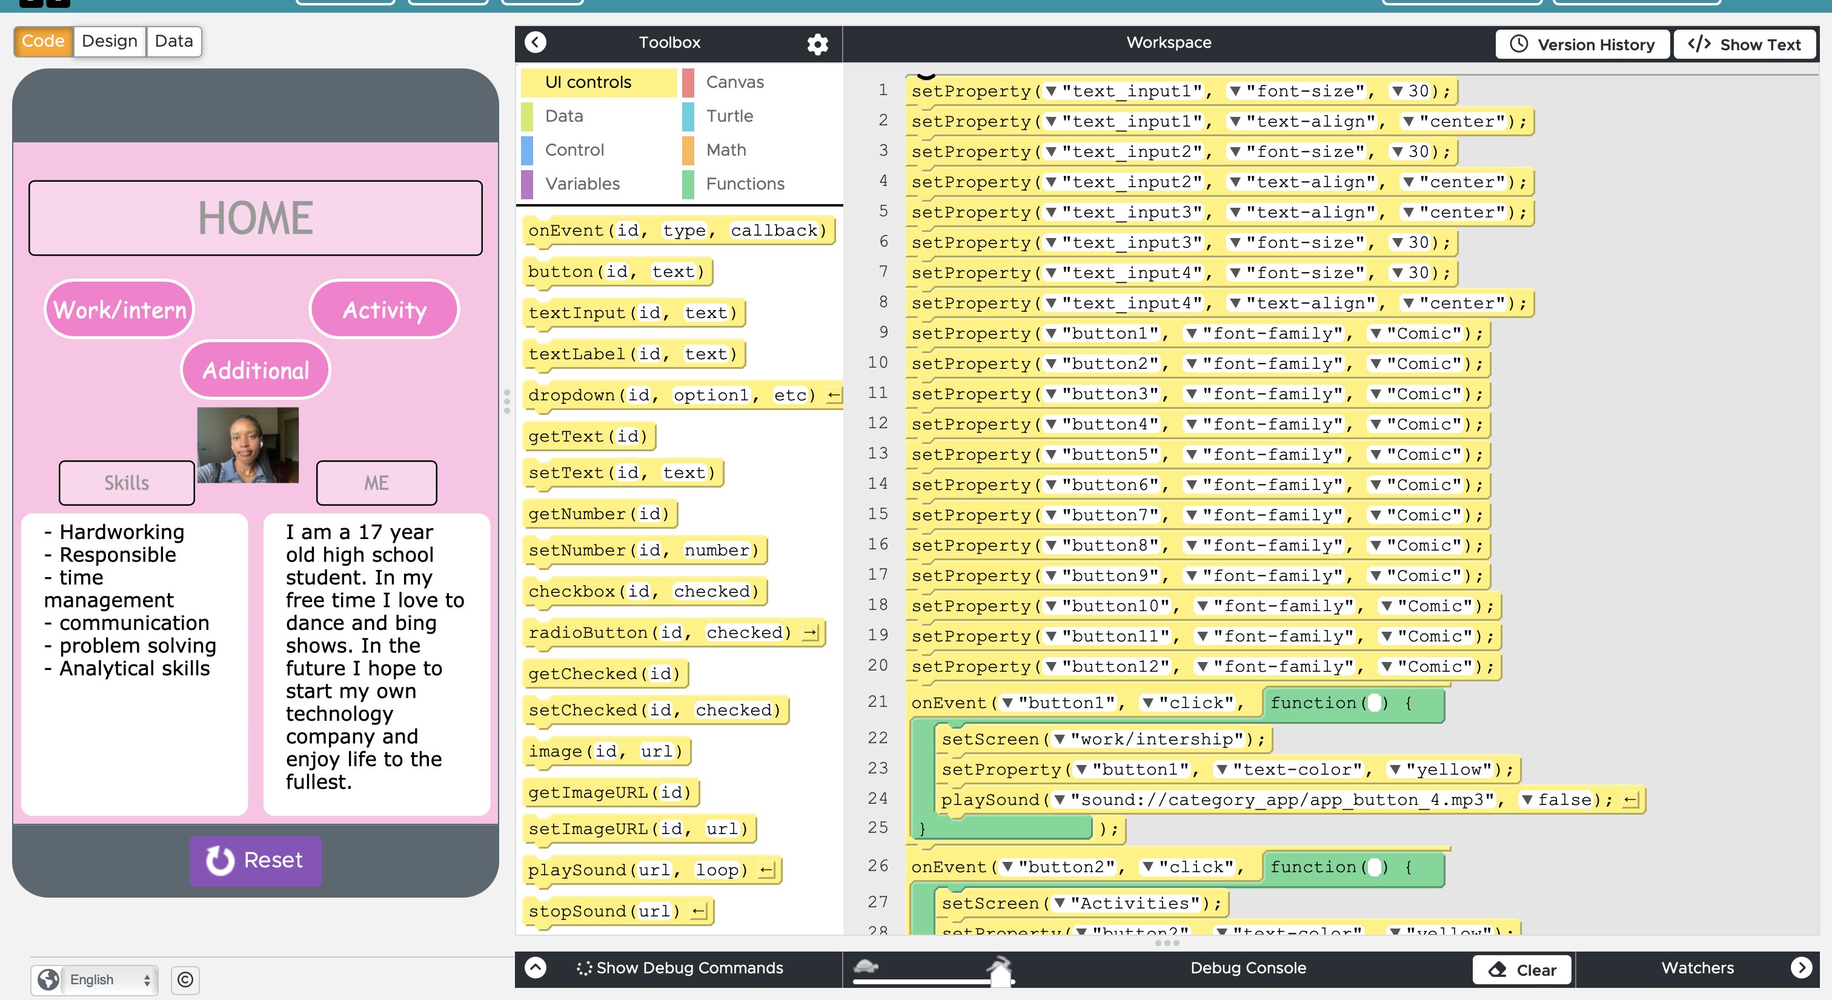Screen dimensions: 1832x1000
Task: Click the globe language icon
Action: [48, 979]
